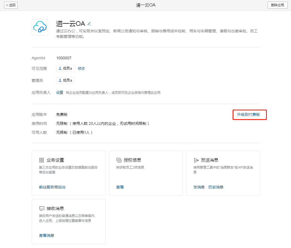Click the 授权信息 card heading
Screen dimensions: 291x248
[x=133, y=160]
